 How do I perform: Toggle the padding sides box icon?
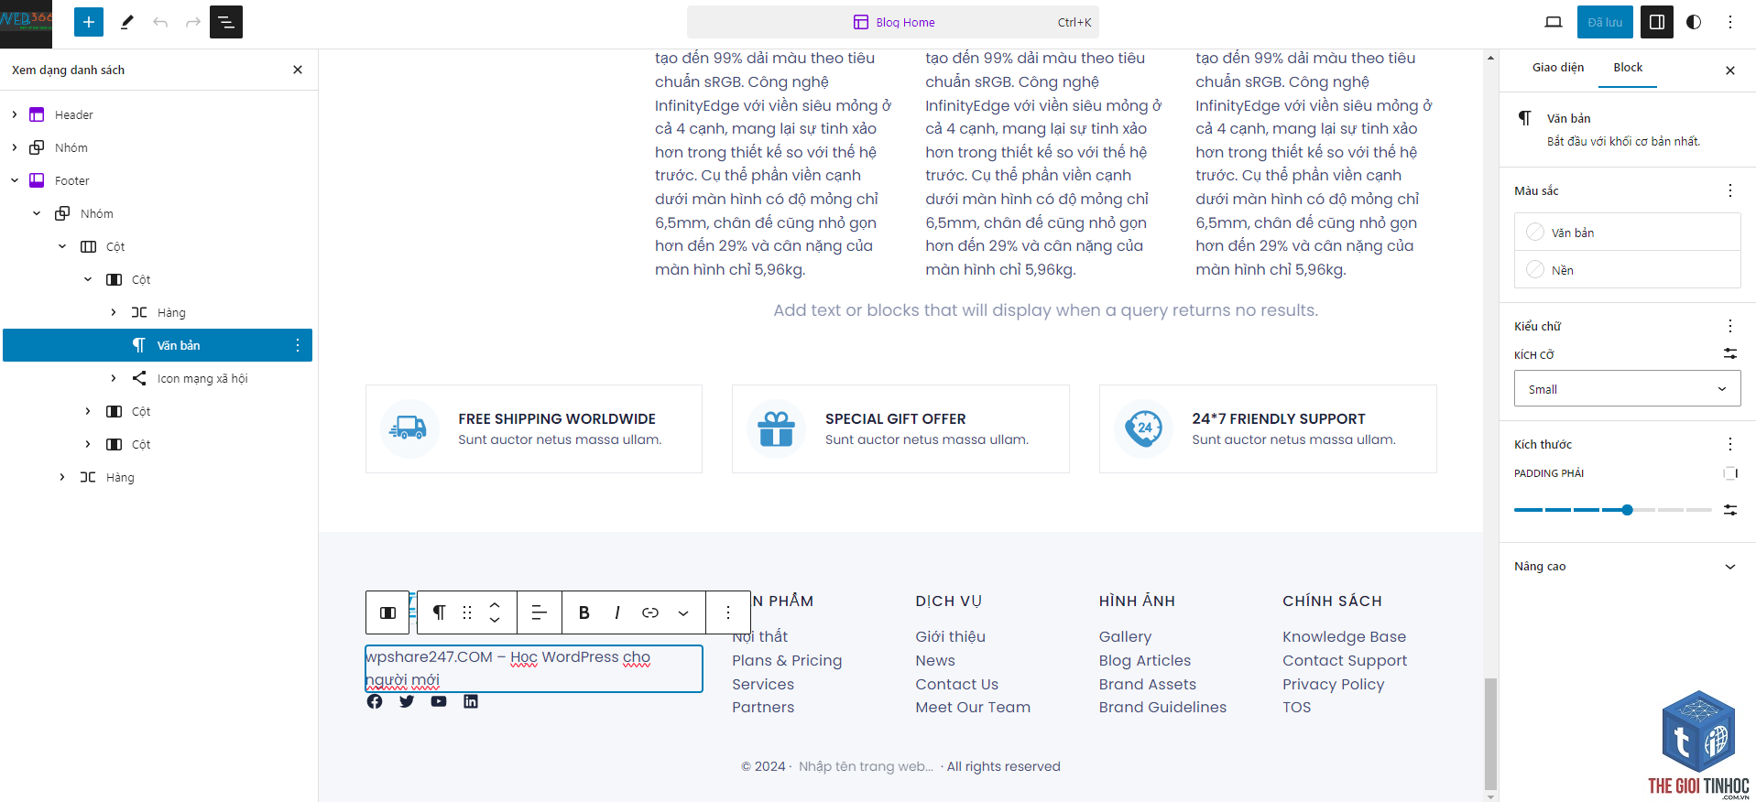(1730, 473)
